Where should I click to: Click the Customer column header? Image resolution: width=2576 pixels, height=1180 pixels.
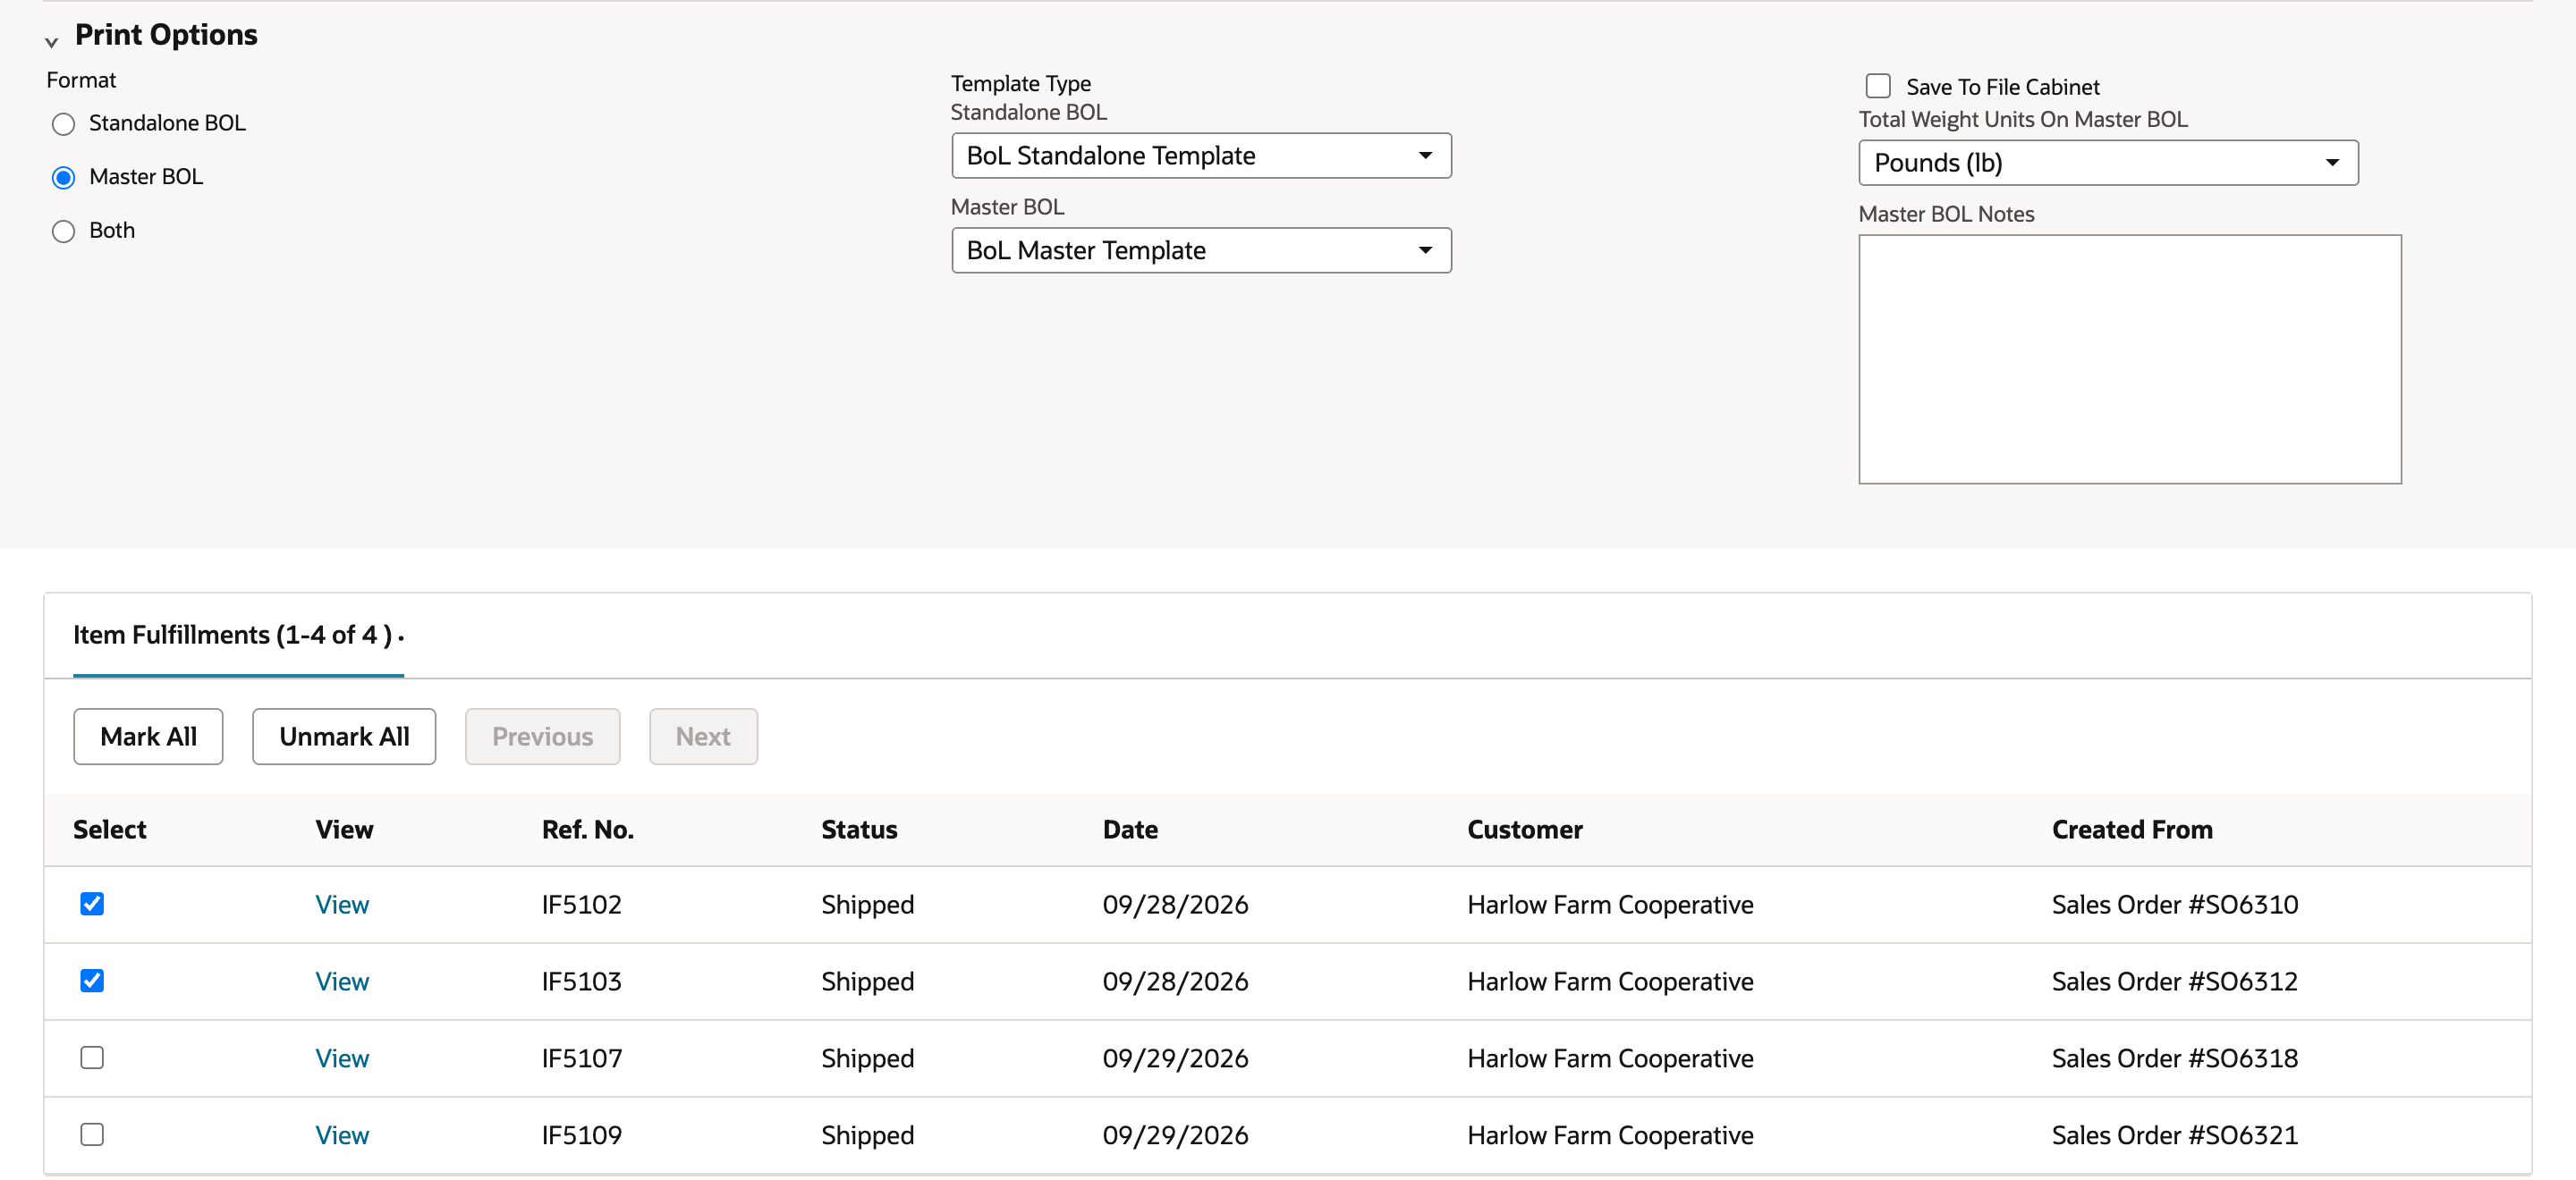pos(1525,830)
